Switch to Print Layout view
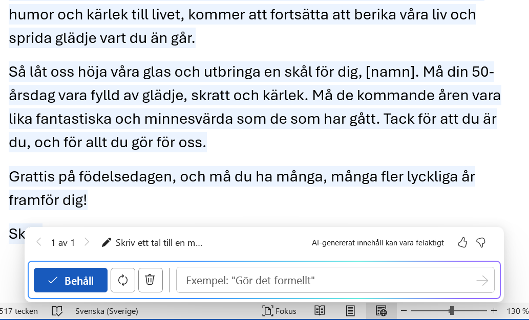This screenshot has height=320, width=529. (351, 311)
